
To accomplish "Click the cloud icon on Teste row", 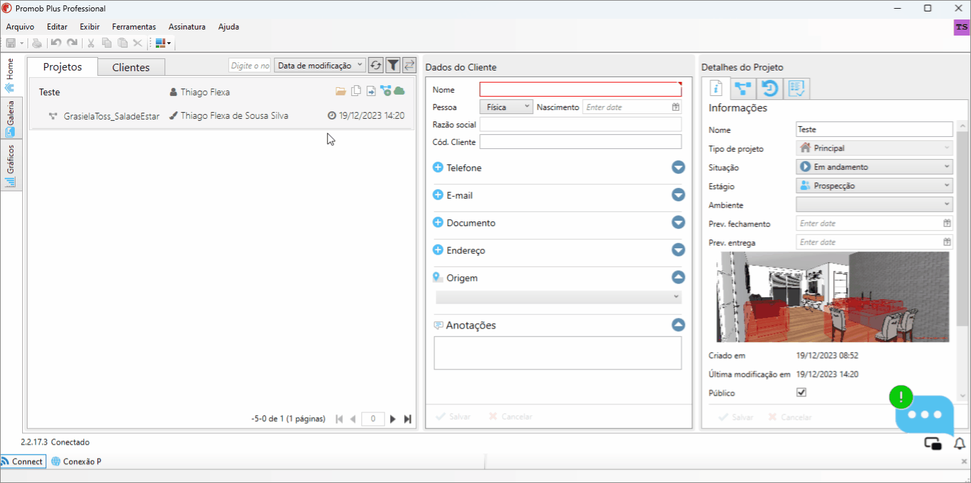I will (400, 91).
